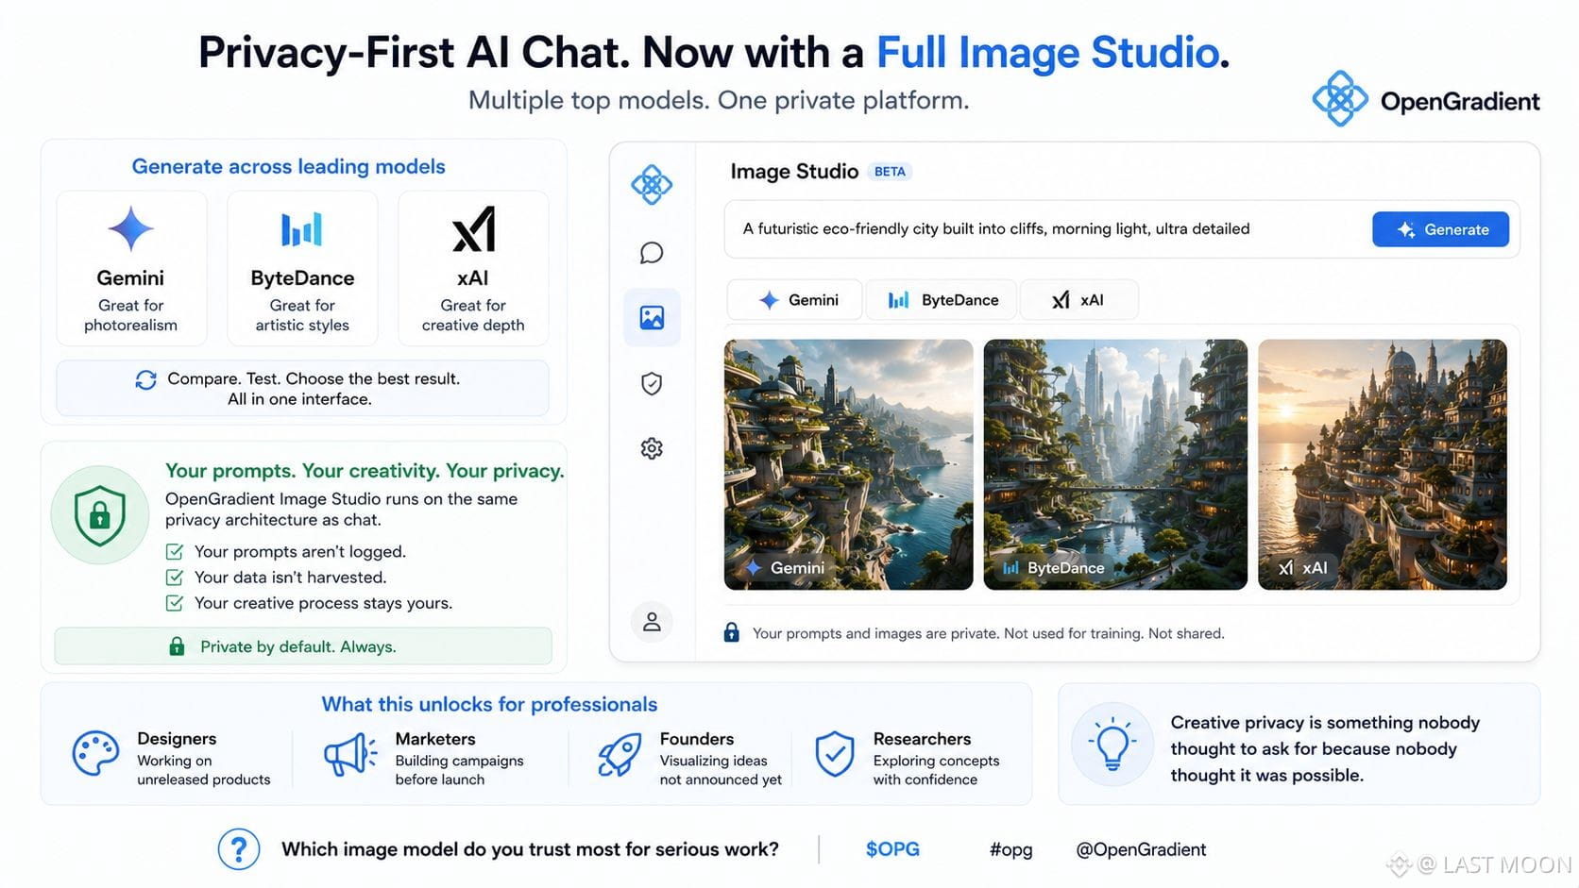Click the "Marketers" label

pos(435,739)
